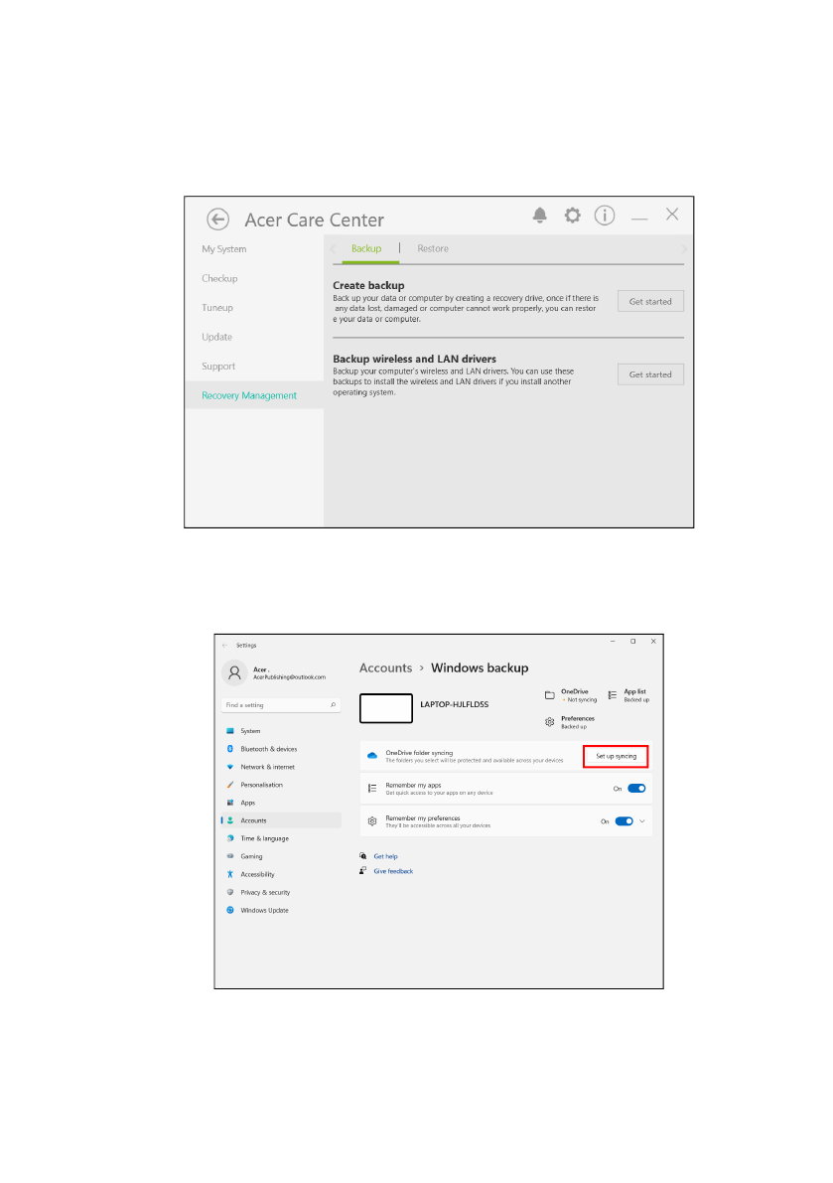Expand the Remember my preferences section chevron
The width and height of the screenshot is (833, 1183).
642,821
